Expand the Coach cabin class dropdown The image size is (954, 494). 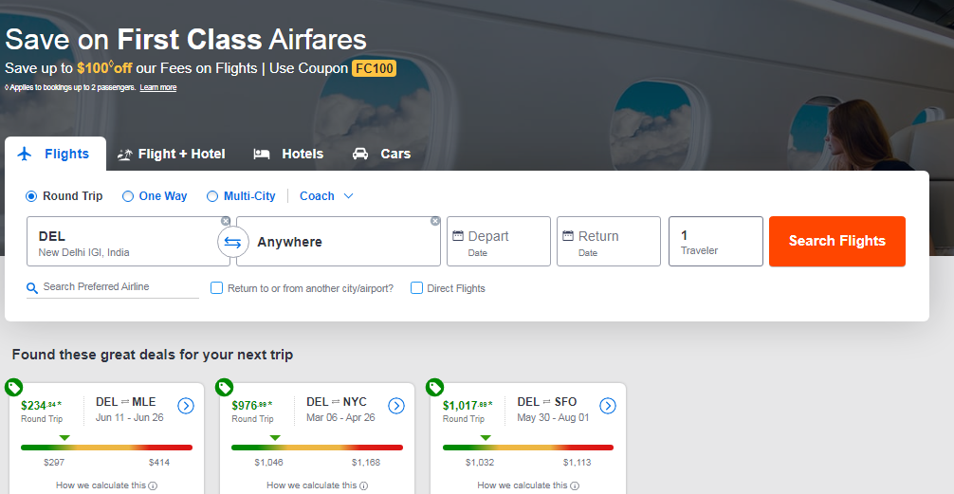point(326,196)
